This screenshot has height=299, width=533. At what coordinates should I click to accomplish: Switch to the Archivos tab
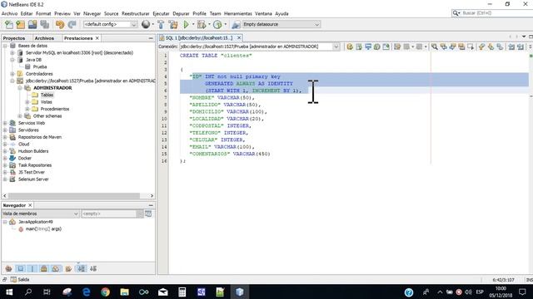tap(44, 38)
